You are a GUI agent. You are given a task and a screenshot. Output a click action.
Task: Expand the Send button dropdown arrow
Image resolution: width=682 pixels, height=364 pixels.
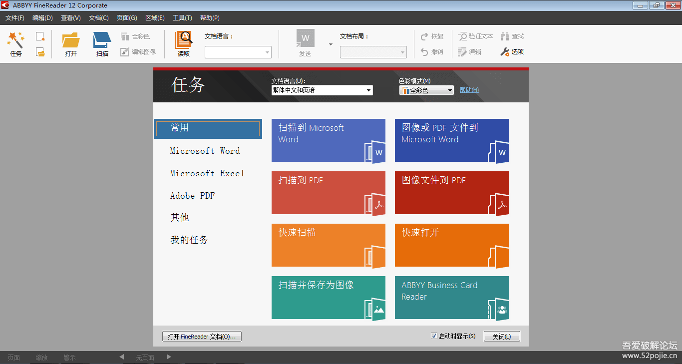point(331,44)
